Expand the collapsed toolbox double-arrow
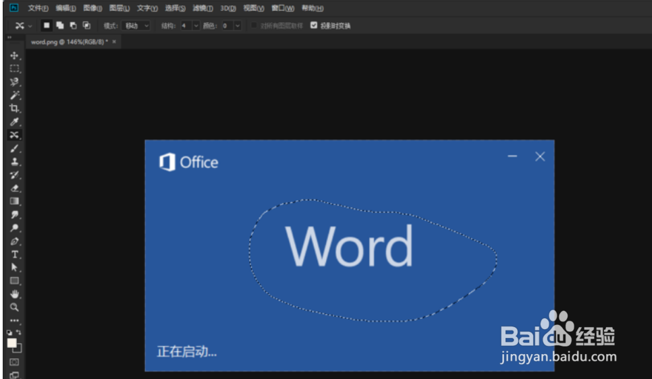 click(9, 37)
